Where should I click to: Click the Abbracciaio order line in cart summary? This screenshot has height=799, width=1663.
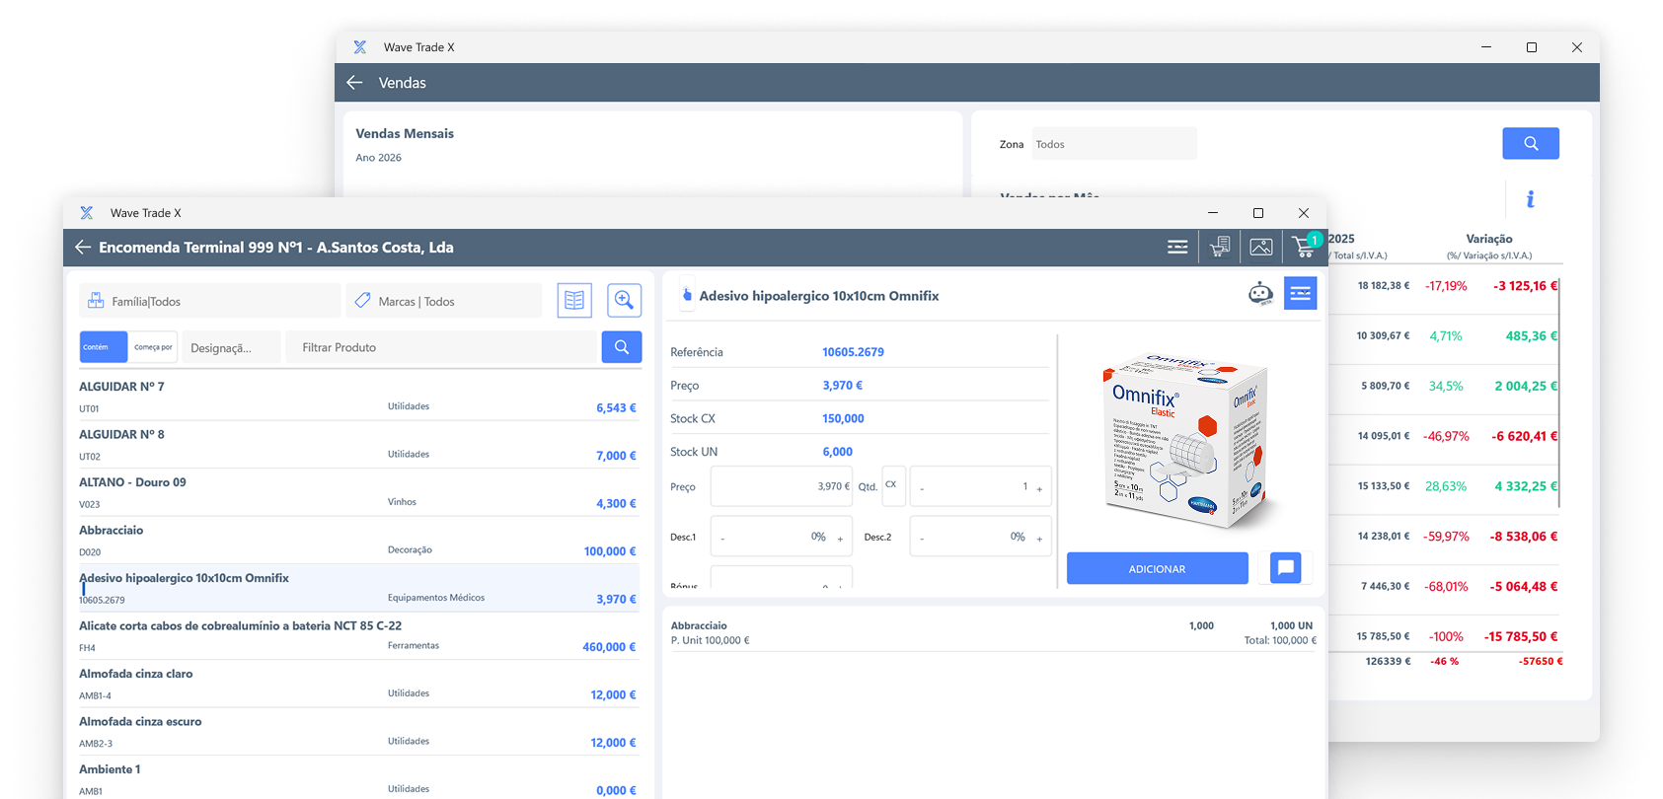click(993, 632)
